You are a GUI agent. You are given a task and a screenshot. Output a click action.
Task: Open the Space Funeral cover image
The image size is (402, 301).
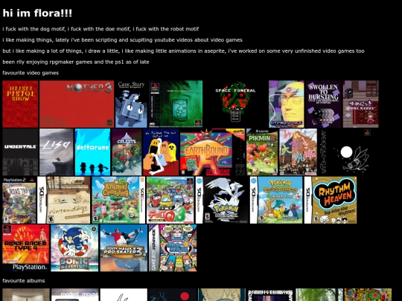pos(235,104)
